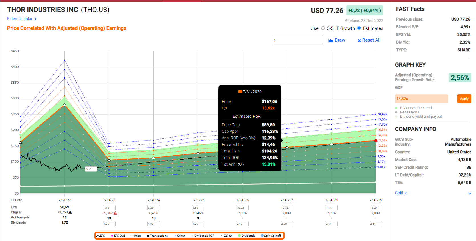Click the warning triangle beside 73,76%
Image resolution: width=476 pixels, height=241 pixels.
click(70, 212)
